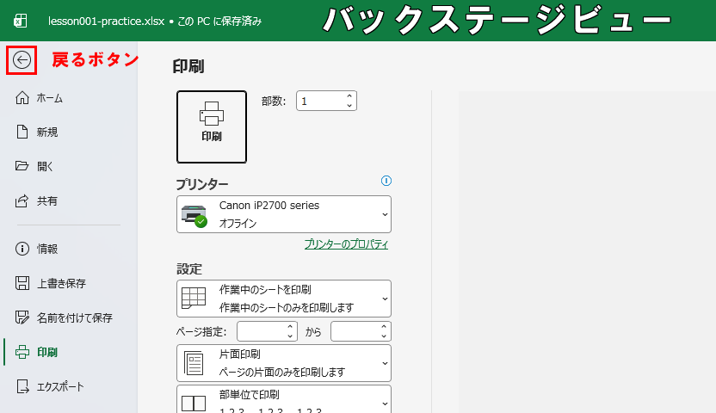Click the 情報 info circle icon
The height and width of the screenshot is (413, 716).
(x=22, y=249)
